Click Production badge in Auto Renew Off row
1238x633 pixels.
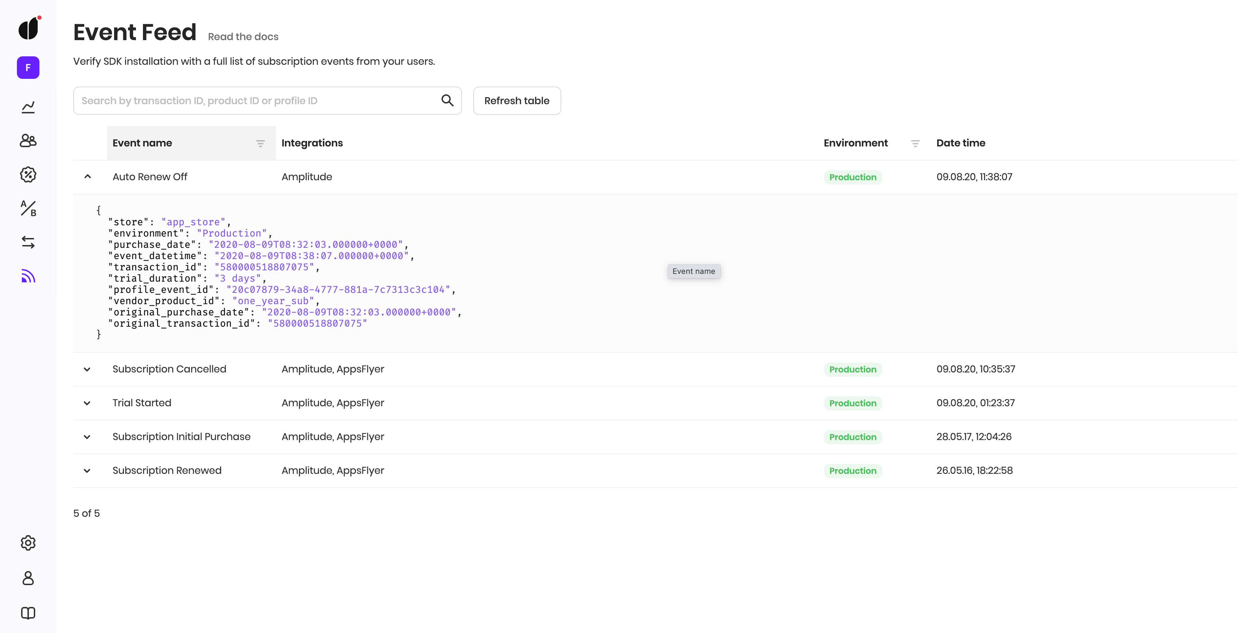(852, 177)
